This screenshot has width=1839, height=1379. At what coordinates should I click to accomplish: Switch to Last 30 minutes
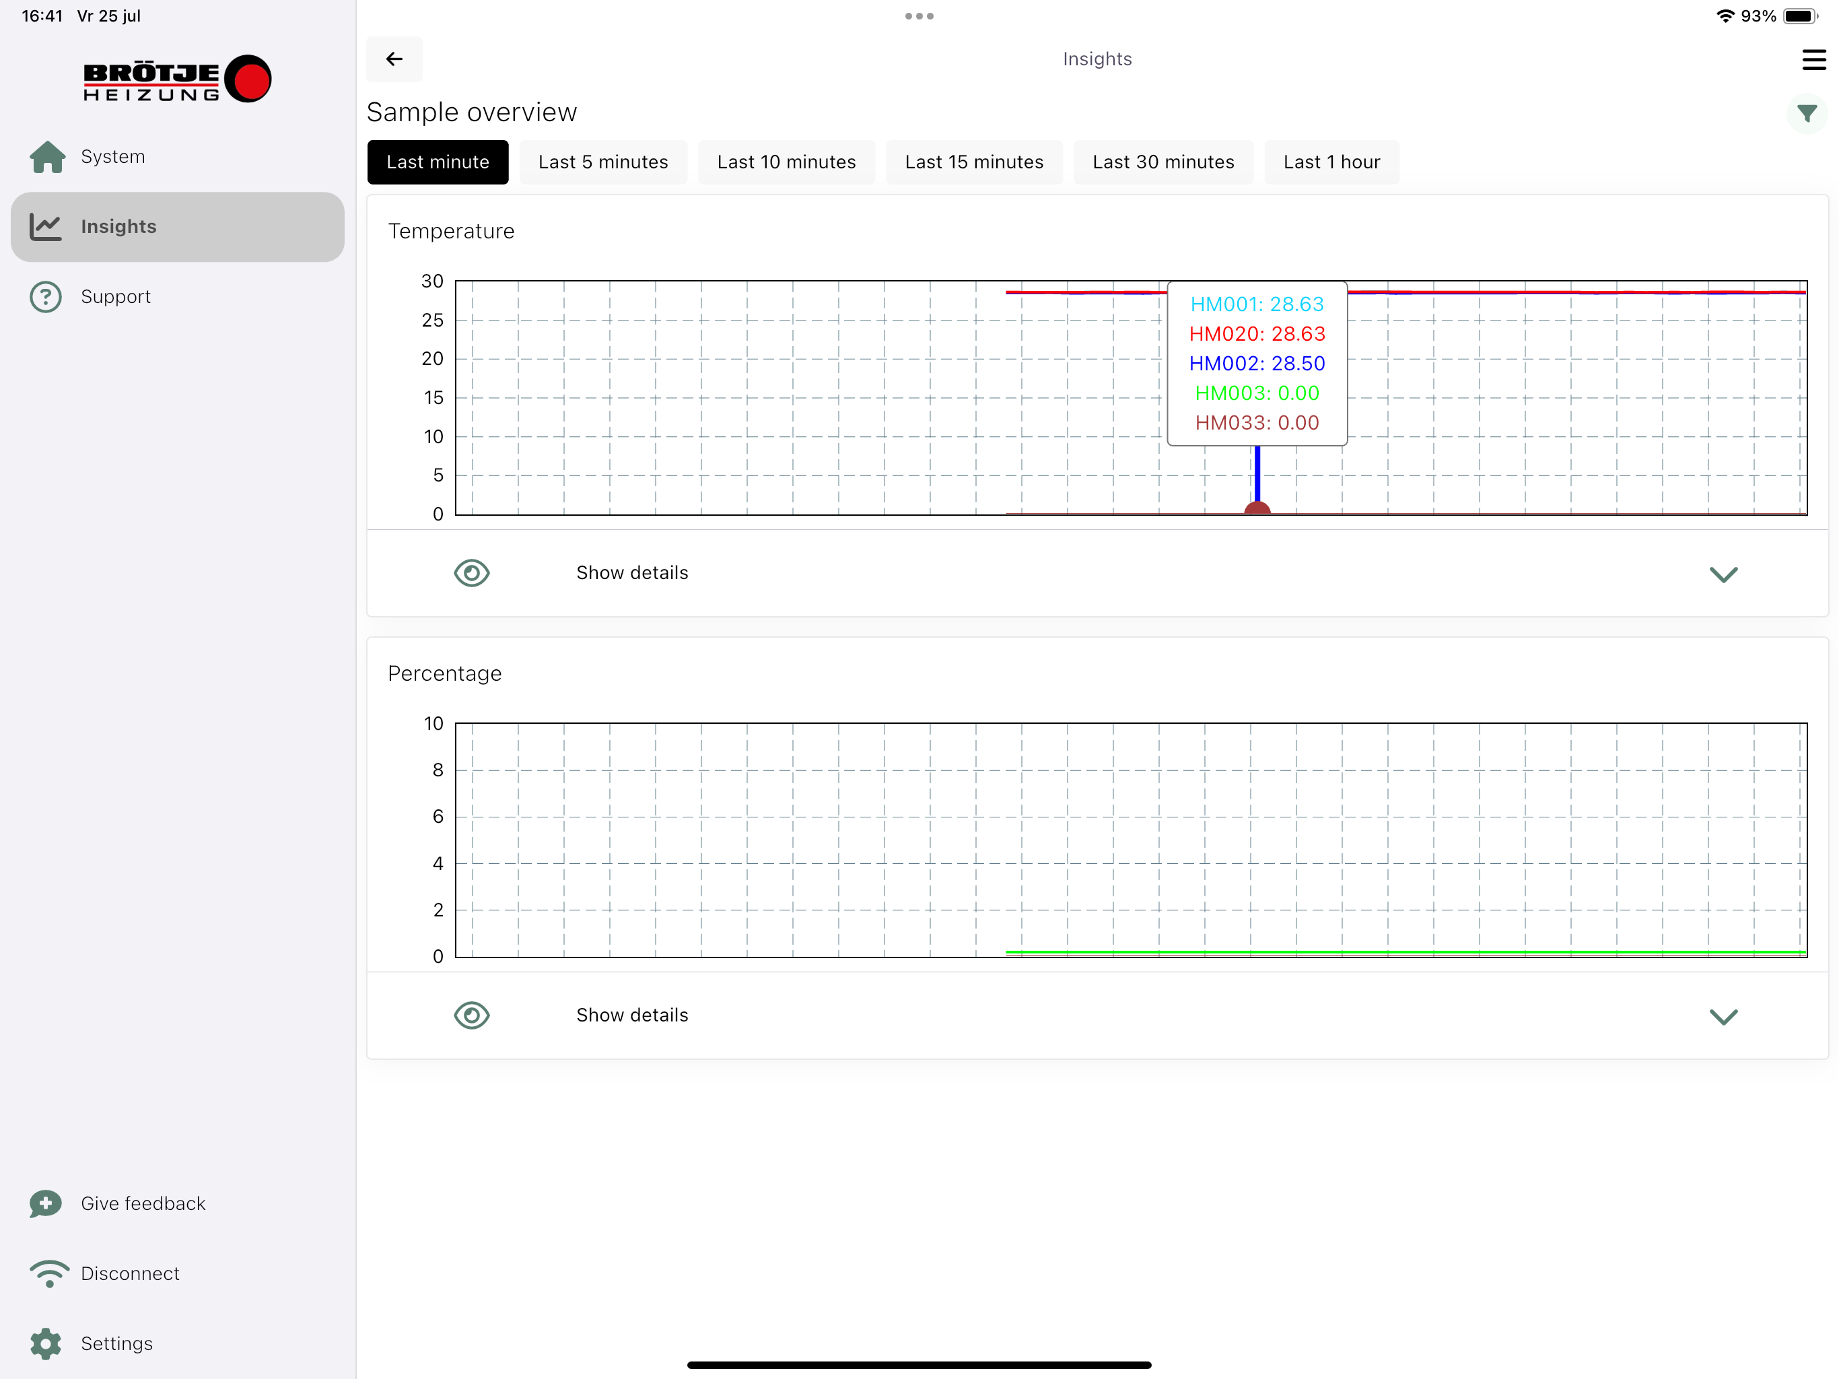1163,162
